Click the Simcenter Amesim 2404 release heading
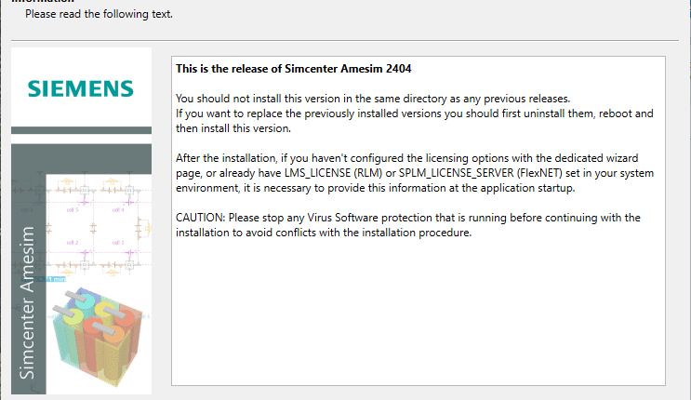Image resolution: width=691 pixels, height=400 pixels. point(294,69)
